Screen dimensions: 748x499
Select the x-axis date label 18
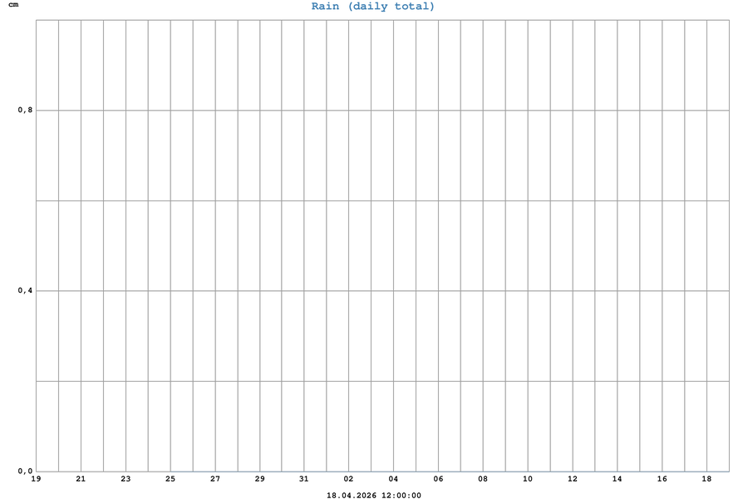706,479
